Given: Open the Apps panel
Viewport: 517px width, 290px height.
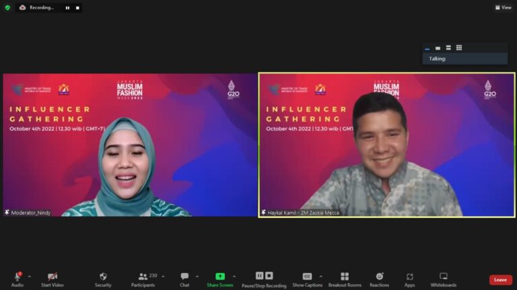Looking at the screenshot, I should 409,277.
